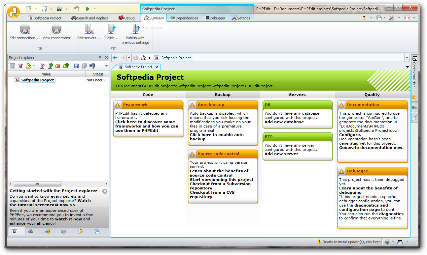
Task: Switch to the Debugger ribbon tab
Action: coord(215,18)
